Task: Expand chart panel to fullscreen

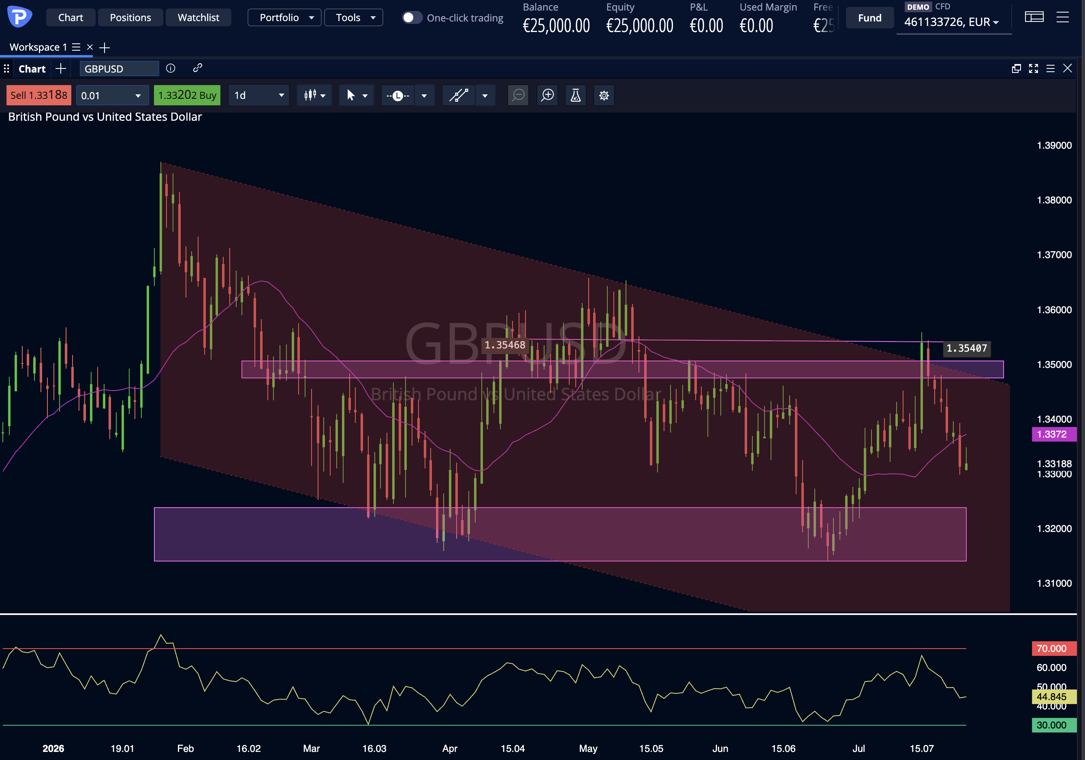Action: point(1034,68)
